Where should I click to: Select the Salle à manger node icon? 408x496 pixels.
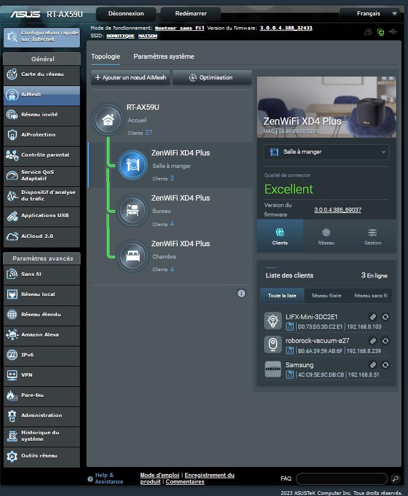pyautogui.click(x=132, y=164)
